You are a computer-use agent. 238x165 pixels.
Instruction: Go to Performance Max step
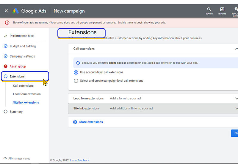tap(22, 36)
